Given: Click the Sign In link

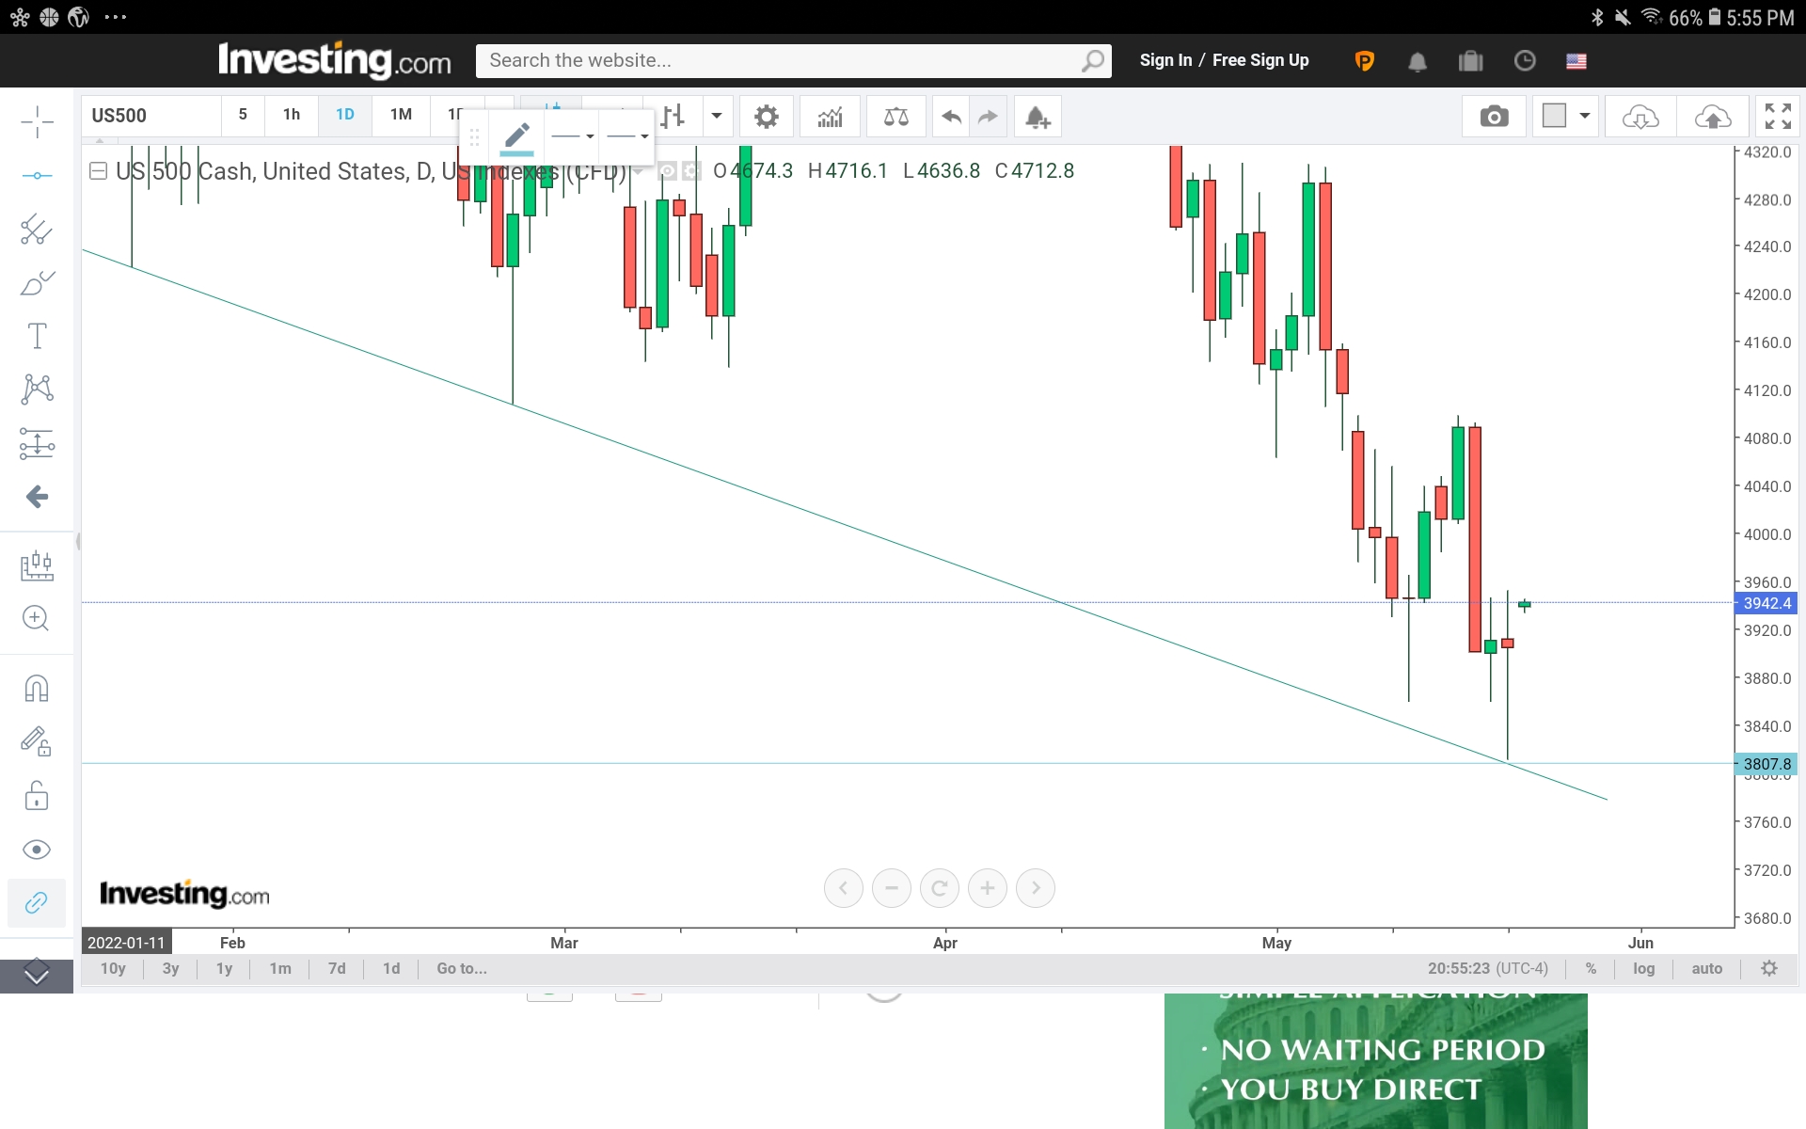Looking at the screenshot, I should 1165,60.
